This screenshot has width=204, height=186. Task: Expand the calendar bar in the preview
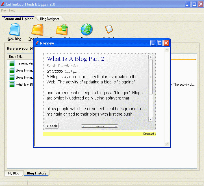(x=99, y=126)
